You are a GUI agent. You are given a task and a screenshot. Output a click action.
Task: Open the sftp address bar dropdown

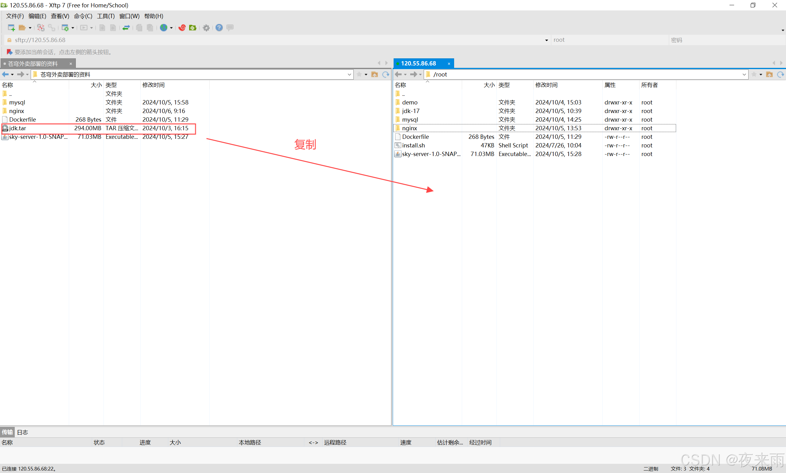point(547,40)
